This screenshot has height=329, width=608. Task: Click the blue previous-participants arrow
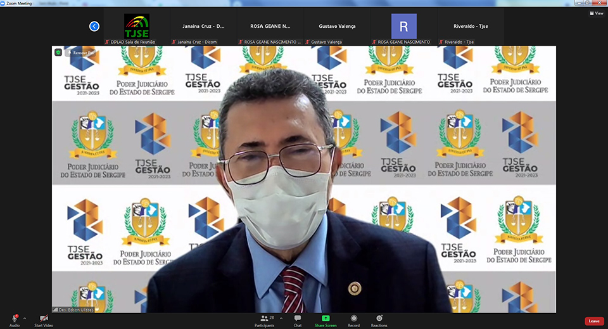click(x=94, y=26)
